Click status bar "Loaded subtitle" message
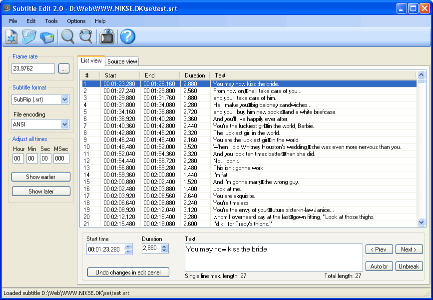 66,293
